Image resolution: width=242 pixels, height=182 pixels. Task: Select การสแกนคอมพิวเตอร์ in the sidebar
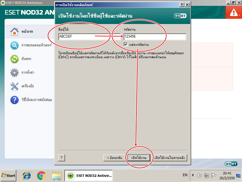click(x=36, y=45)
